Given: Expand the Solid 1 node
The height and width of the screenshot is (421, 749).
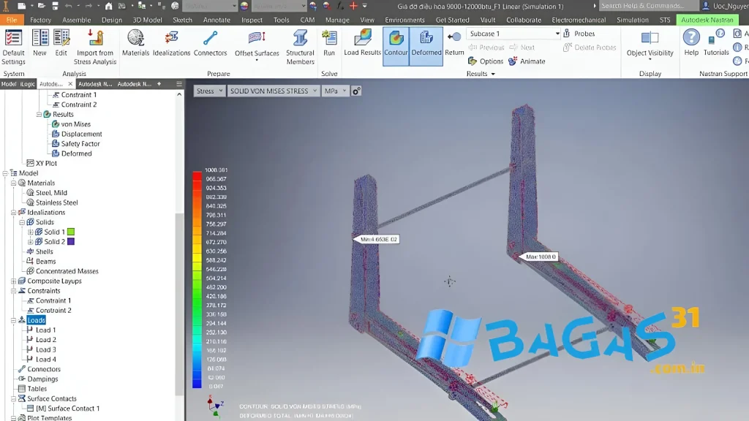Looking at the screenshot, I should (31, 232).
